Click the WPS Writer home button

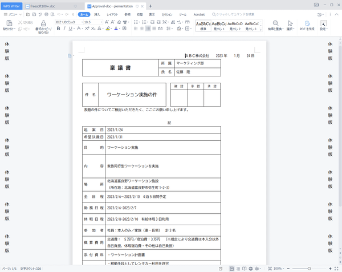(11, 6)
